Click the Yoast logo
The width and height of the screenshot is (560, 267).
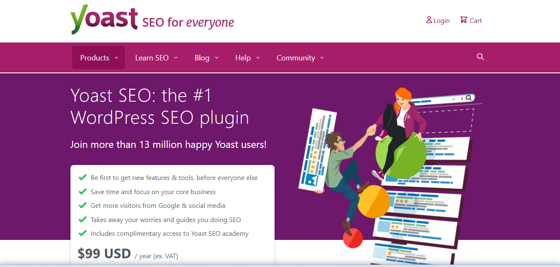(x=104, y=19)
